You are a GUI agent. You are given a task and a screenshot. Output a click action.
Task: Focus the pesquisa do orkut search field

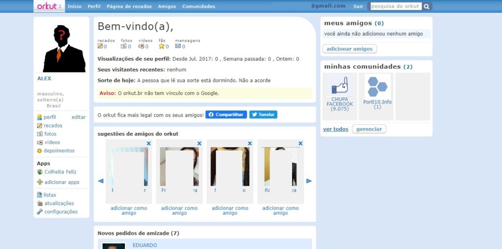coord(395,6)
